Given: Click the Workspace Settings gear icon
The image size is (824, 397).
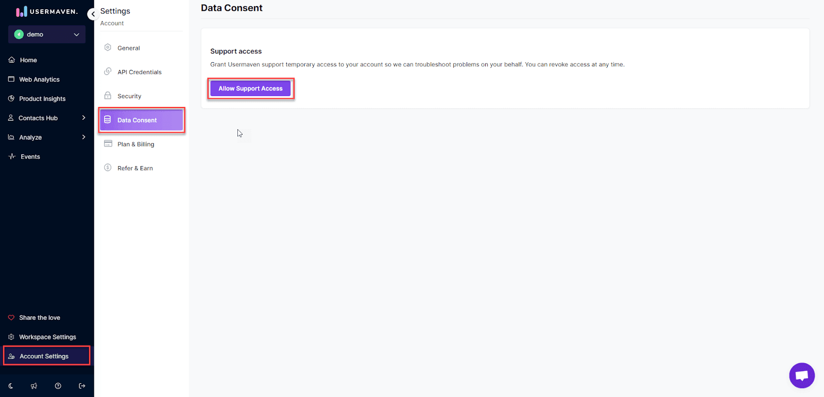Looking at the screenshot, I should (x=11, y=337).
